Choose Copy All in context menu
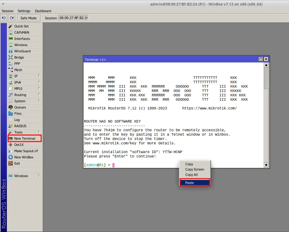This screenshot has width=289, height=232. 192,175
